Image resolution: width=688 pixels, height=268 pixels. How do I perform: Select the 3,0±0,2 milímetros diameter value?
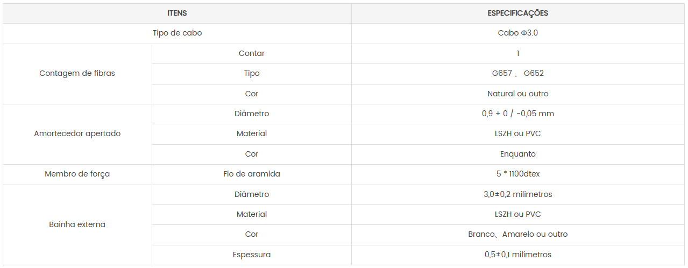point(517,194)
